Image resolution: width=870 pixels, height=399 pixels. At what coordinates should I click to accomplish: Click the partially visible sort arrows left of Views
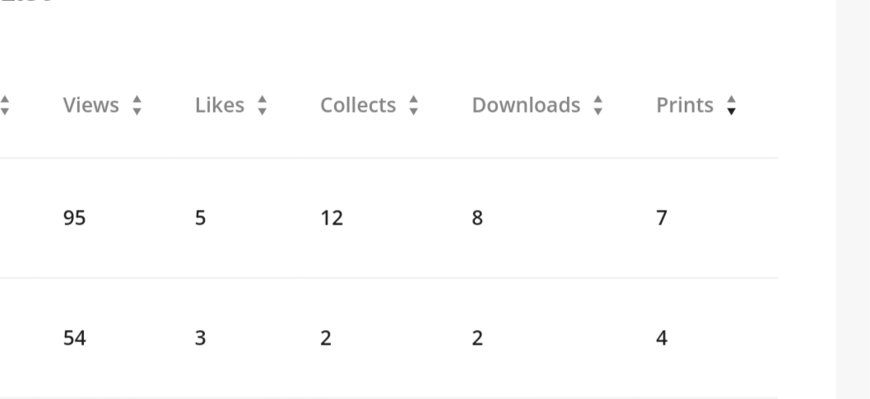(x=4, y=105)
